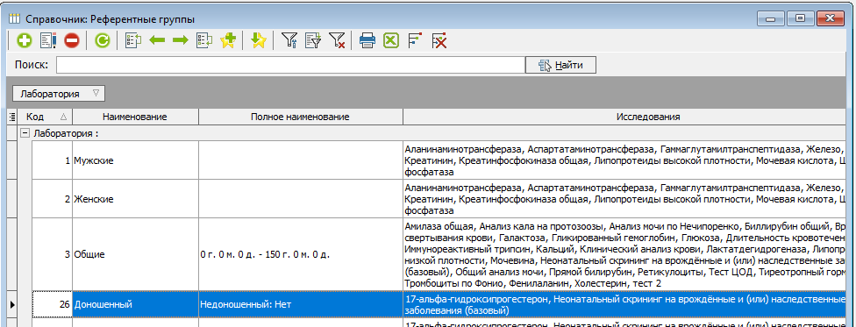Sort by Полное наименование column header

point(300,117)
